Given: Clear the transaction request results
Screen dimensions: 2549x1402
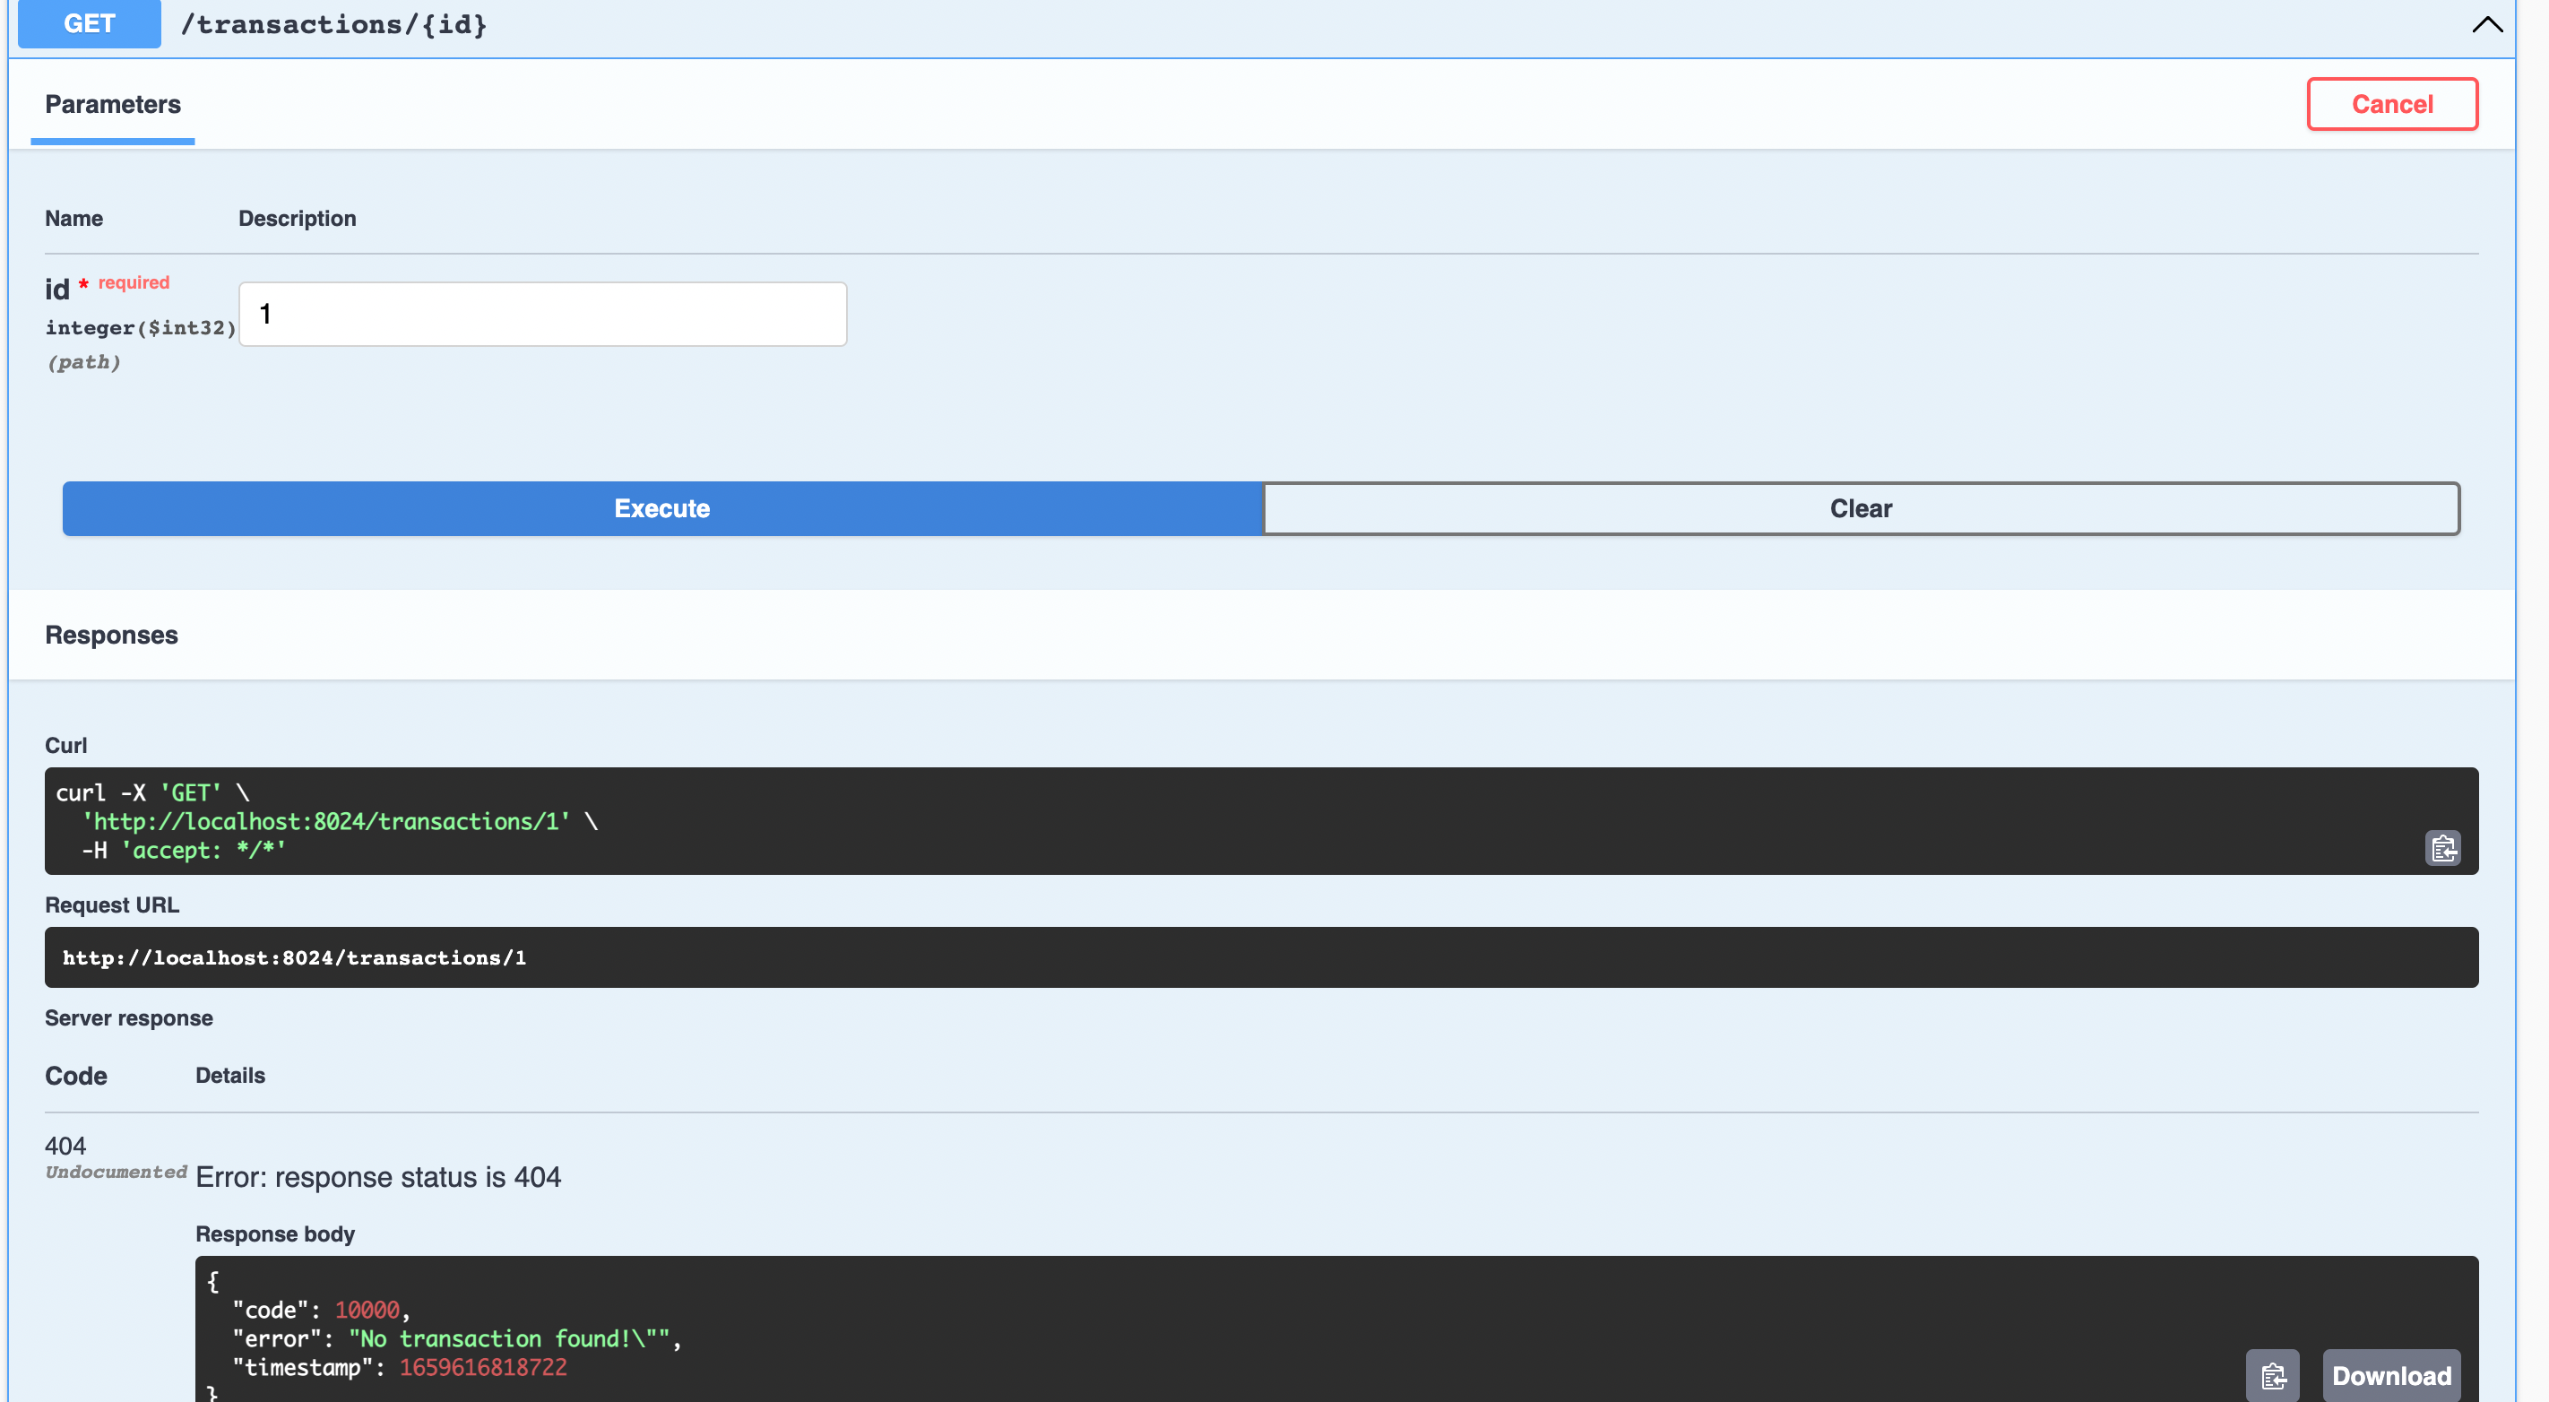Looking at the screenshot, I should click(1859, 508).
